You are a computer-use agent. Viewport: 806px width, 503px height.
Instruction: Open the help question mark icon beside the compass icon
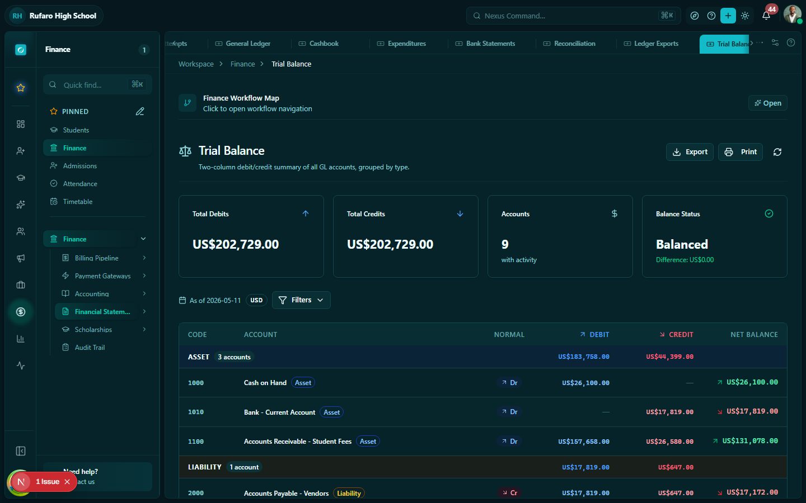pos(711,16)
